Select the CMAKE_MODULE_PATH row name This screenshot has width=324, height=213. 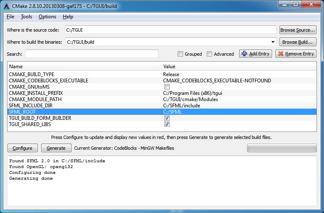coord(35,99)
